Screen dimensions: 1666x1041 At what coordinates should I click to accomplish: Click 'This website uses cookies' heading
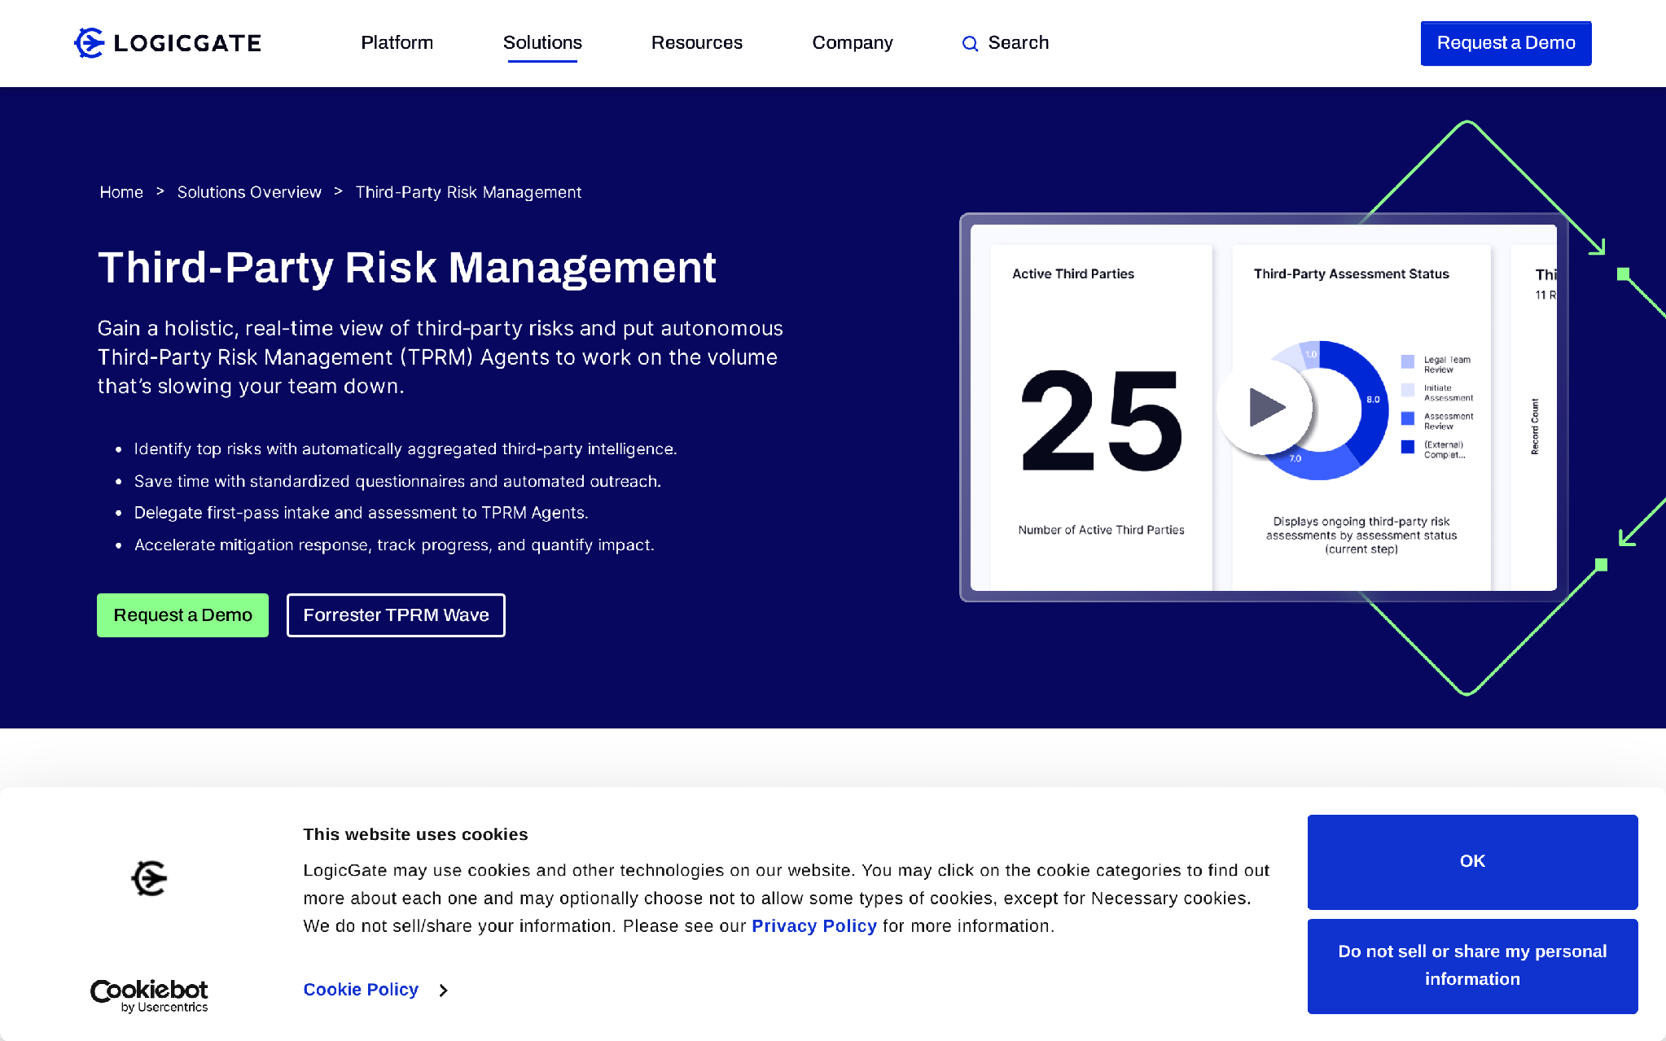coord(415,834)
